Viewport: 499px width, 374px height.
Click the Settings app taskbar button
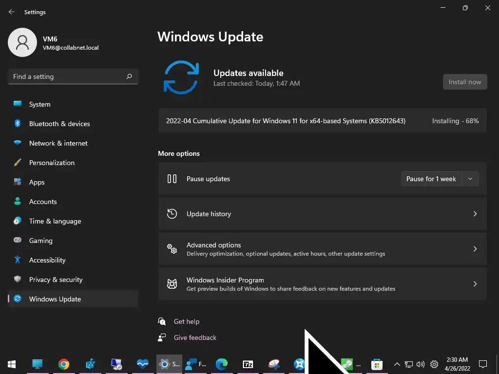169,364
